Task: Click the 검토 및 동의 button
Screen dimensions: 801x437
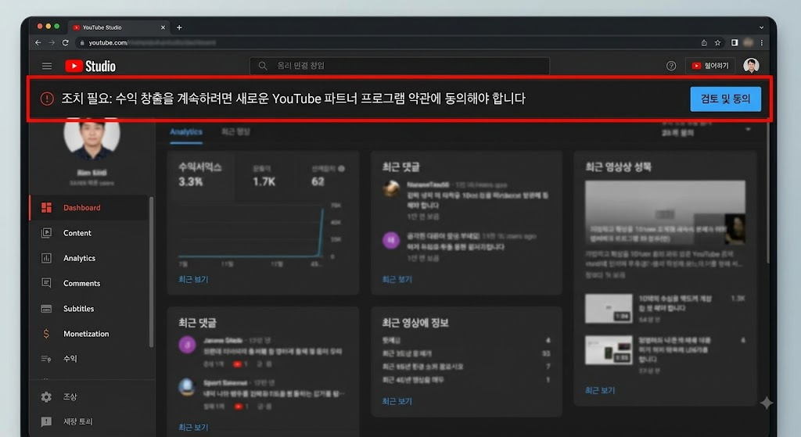Action: (725, 99)
